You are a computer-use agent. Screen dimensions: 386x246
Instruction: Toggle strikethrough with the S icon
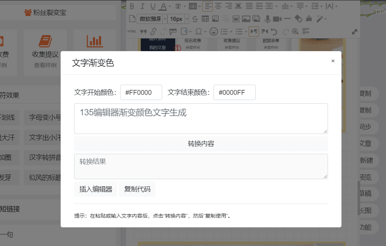tap(194, 18)
